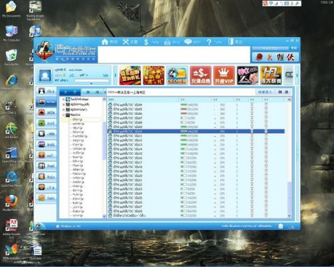Viewport: 334px width, 267px height.
Task: Open My Computer desktop icon
Action: (11, 33)
